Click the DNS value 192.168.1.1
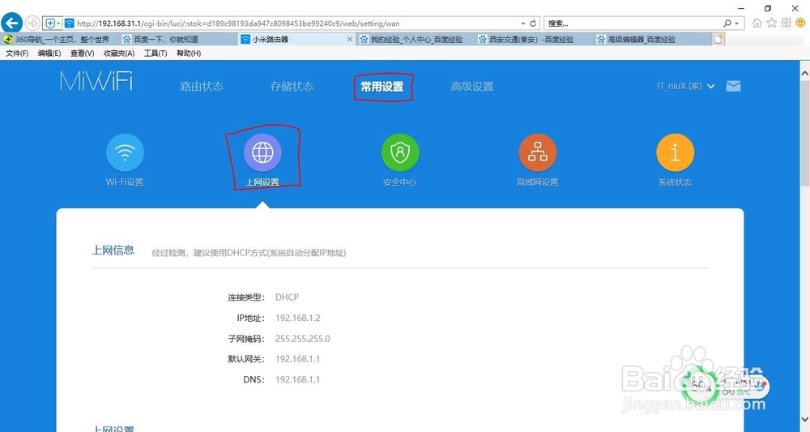 tap(297, 379)
